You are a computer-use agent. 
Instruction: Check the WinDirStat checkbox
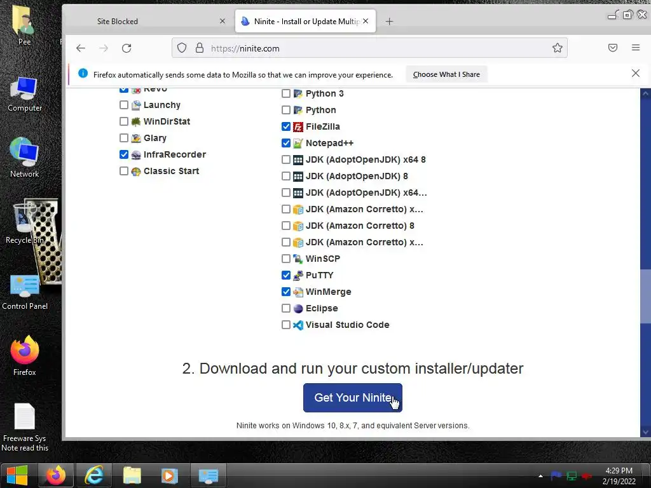click(124, 121)
